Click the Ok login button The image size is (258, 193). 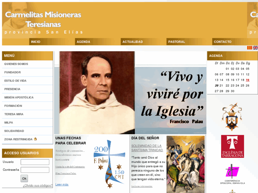pyautogui.click(x=24, y=178)
